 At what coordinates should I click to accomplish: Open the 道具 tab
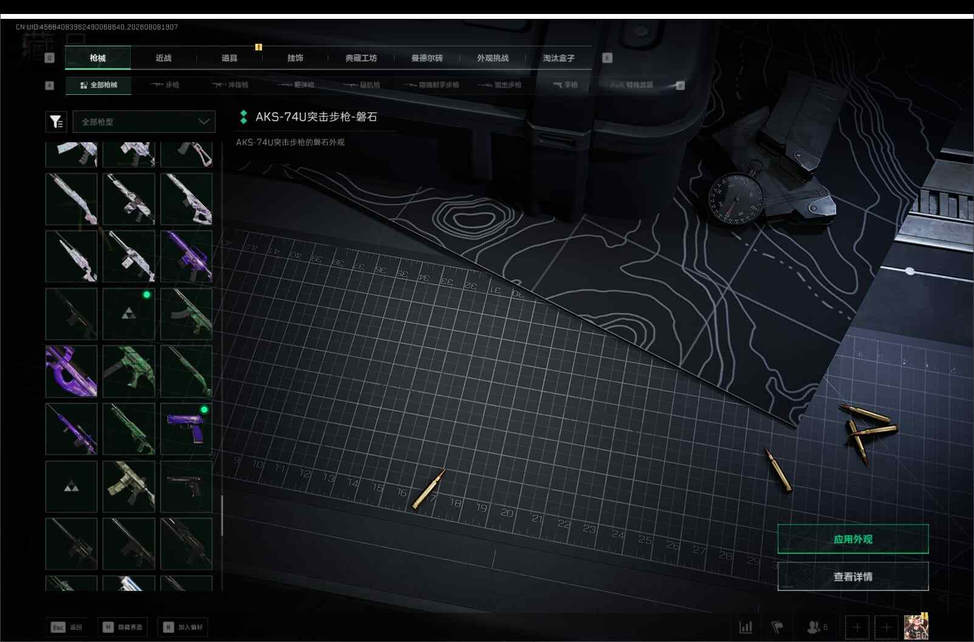[229, 58]
